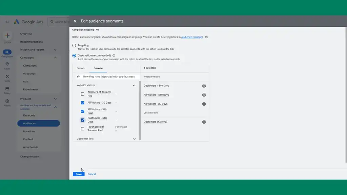347x195 pixels.
Task: Uncheck All Visitors - 30 Days checkbox
Action: tap(83, 103)
